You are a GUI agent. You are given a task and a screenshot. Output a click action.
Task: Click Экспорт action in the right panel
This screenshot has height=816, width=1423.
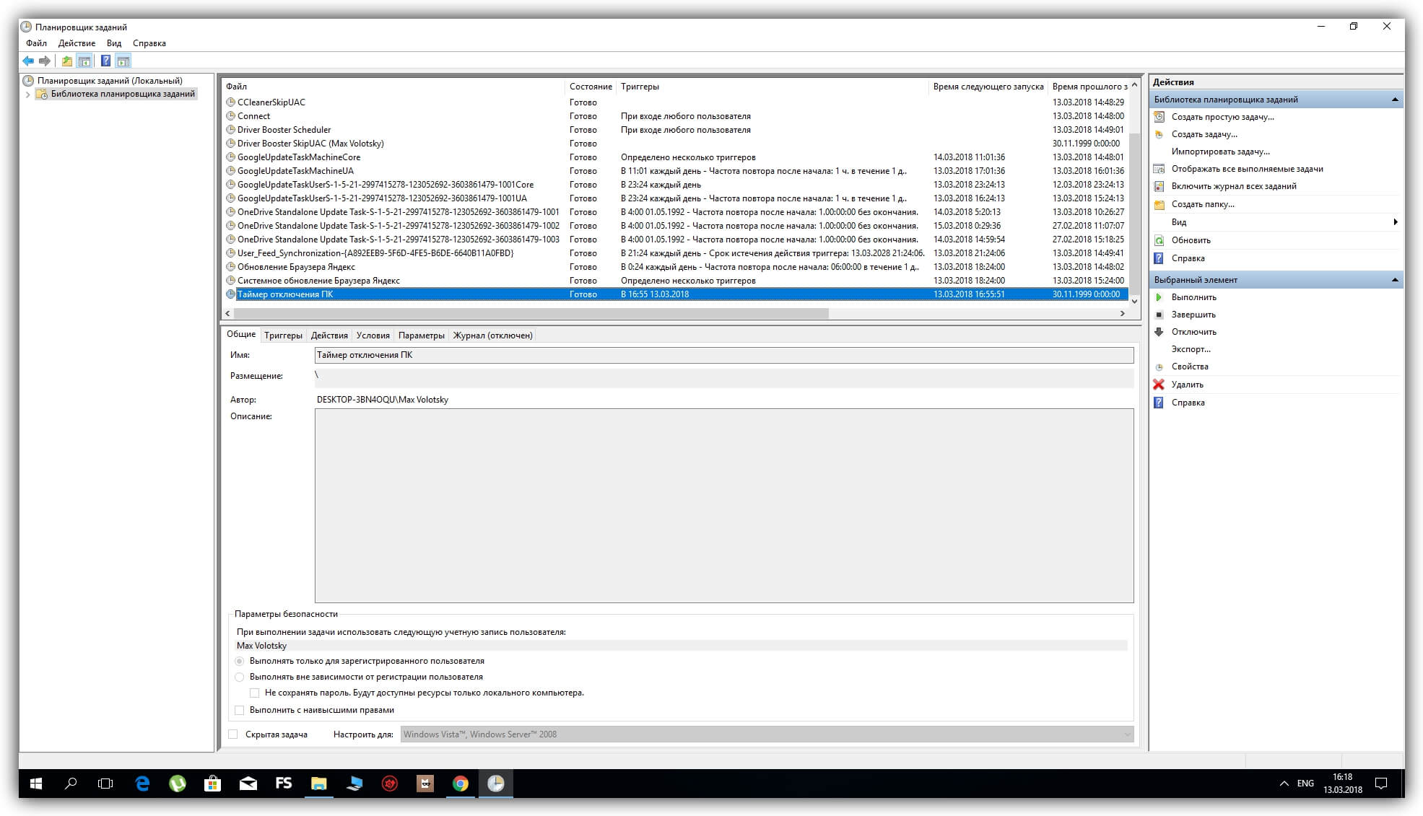1191,349
